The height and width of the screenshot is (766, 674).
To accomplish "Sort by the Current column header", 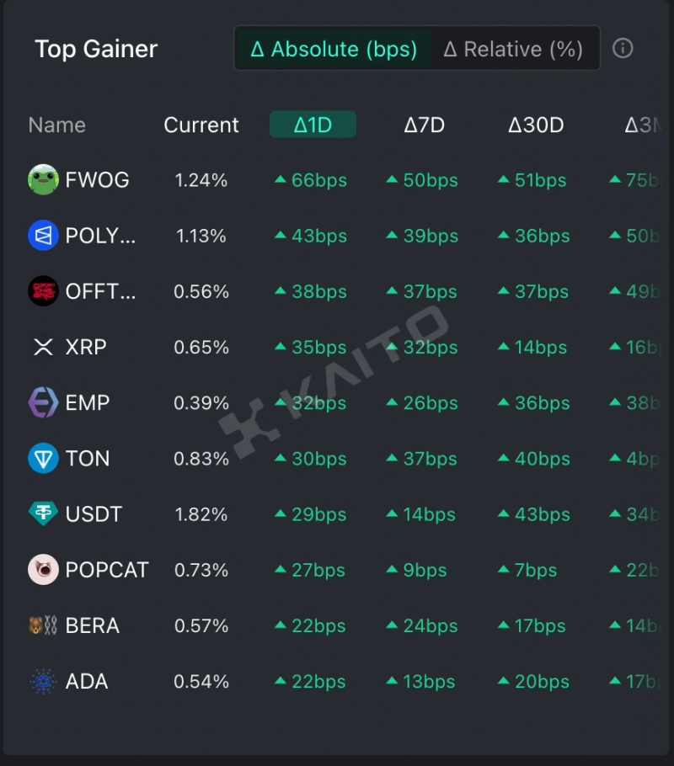I will 201,125.
